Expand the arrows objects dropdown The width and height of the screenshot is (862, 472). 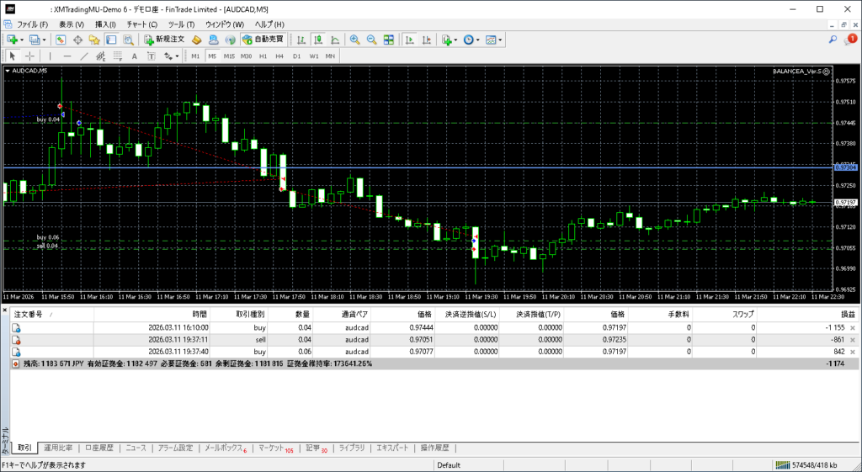tap(178, 56)
